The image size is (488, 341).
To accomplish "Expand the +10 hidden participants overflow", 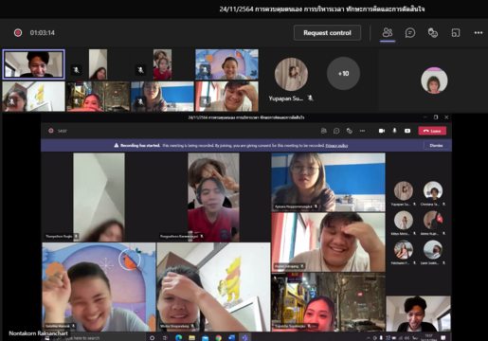I will click(x=343, y=73).
